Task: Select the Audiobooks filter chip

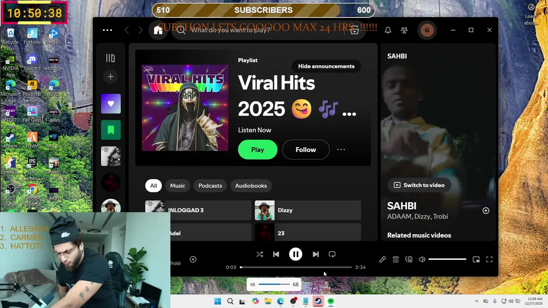Action: (251, 186)
